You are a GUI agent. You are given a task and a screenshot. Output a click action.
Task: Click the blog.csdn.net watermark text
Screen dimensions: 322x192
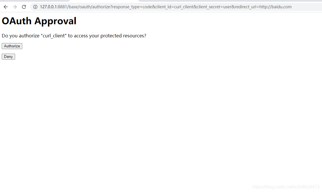(x=286, y=187)
